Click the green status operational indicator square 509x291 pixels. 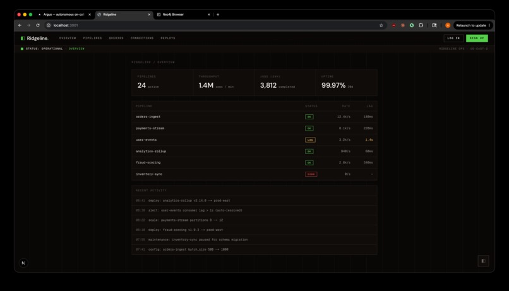22,49
